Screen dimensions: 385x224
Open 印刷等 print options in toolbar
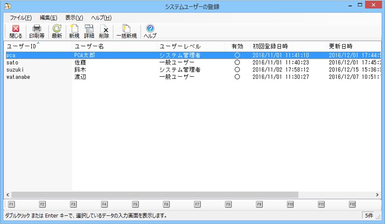(x=36, y=31)
